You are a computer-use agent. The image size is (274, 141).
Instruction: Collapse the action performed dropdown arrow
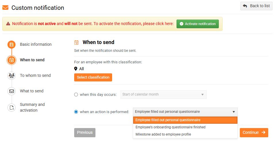[233, 112]
